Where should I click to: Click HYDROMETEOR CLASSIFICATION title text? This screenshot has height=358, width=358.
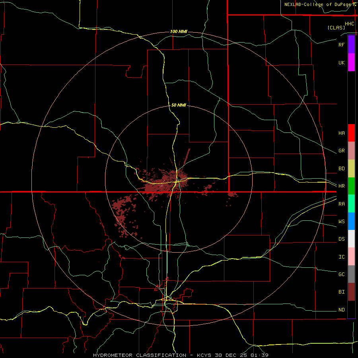(x=140, y=355)
